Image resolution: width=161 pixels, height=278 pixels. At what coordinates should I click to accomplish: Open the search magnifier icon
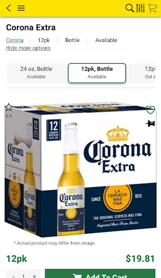coord(130,8)
